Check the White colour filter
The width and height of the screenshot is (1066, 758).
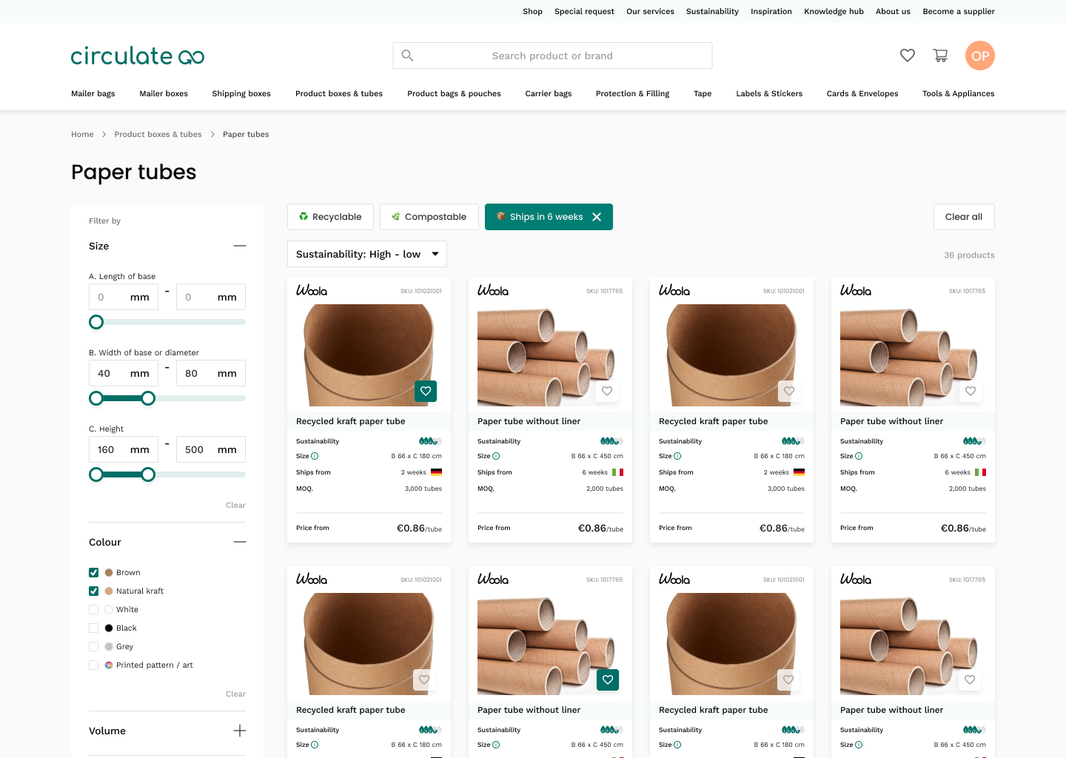pyautogui.click(x=93, y=609)
